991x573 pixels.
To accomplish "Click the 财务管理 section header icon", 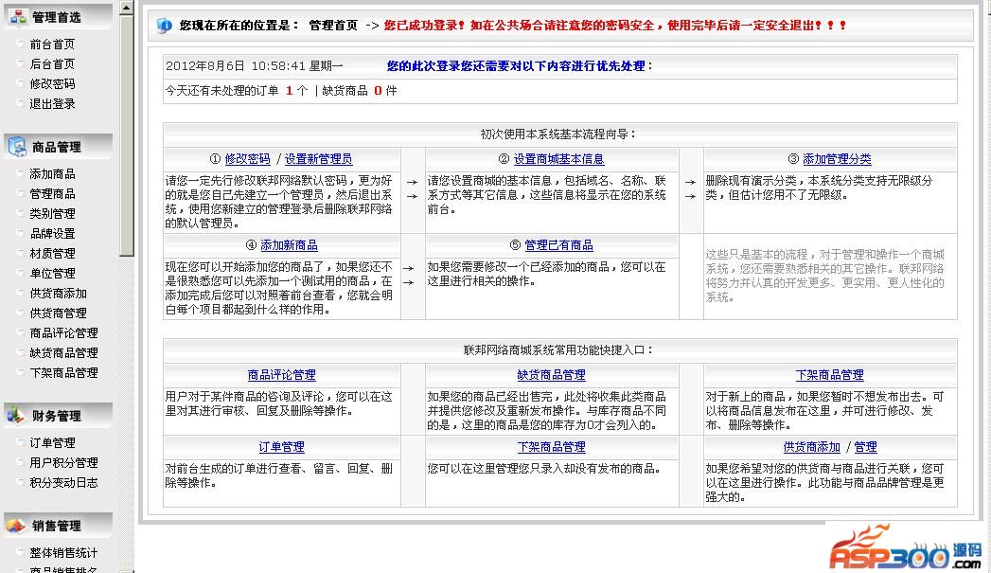I will click(x=16, y=416).
